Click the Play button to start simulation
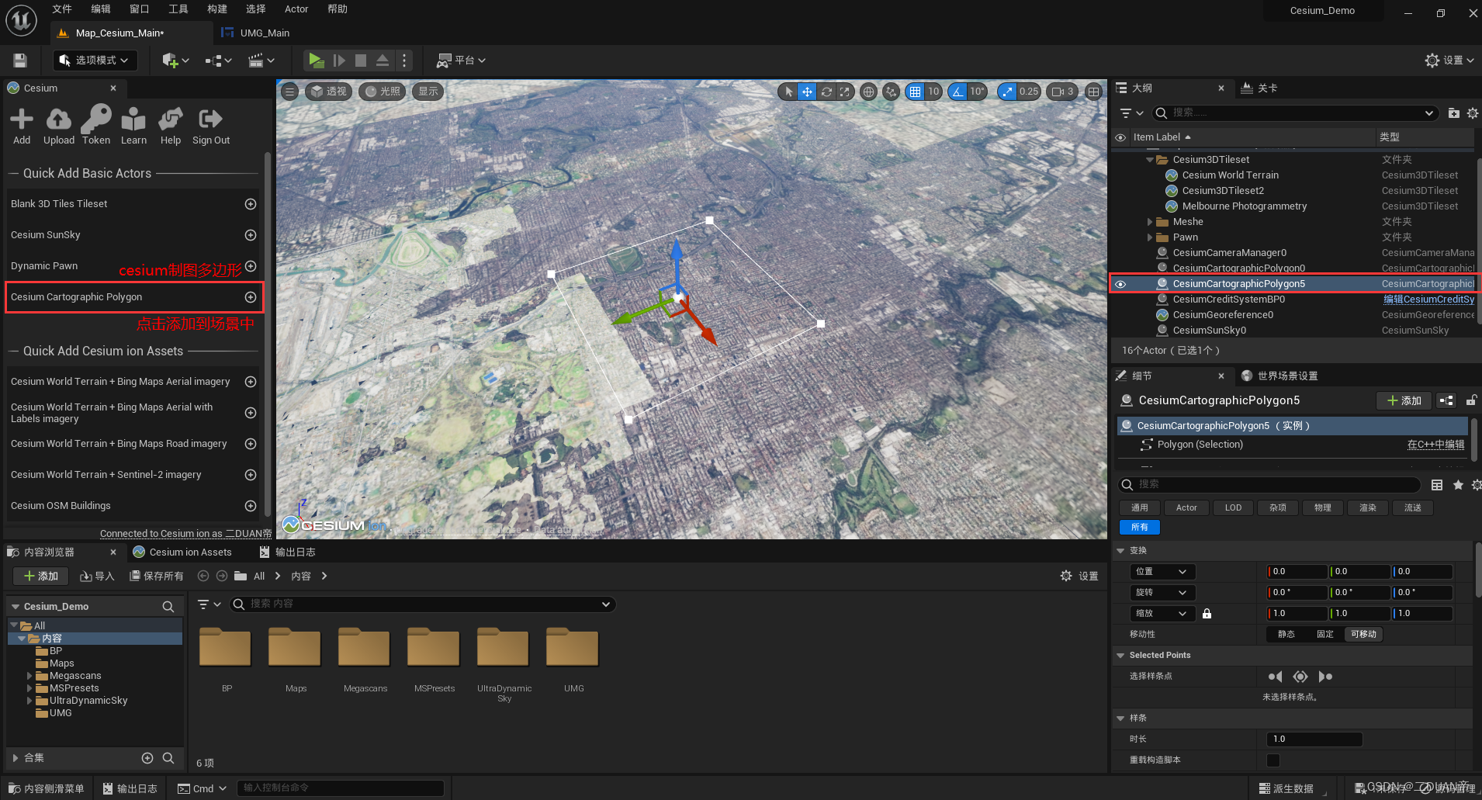 pos(317,60)
